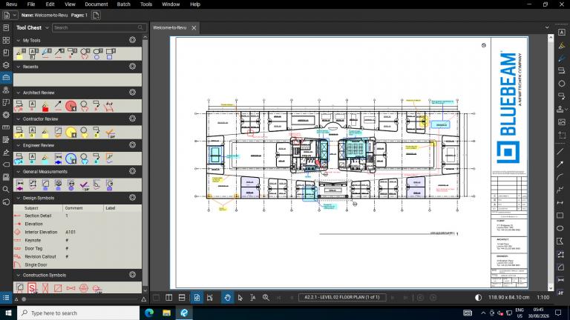Select the Cloud tool on right toolbar
The image size is (570, 320).
click(562, 84)
